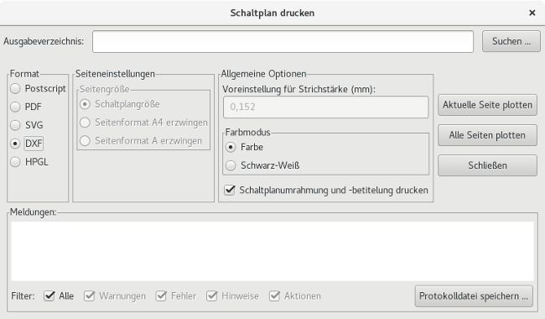Close the Schaltplan drucken dialog
This screenshot has width=545, height=319.
(x=532, y=13)
